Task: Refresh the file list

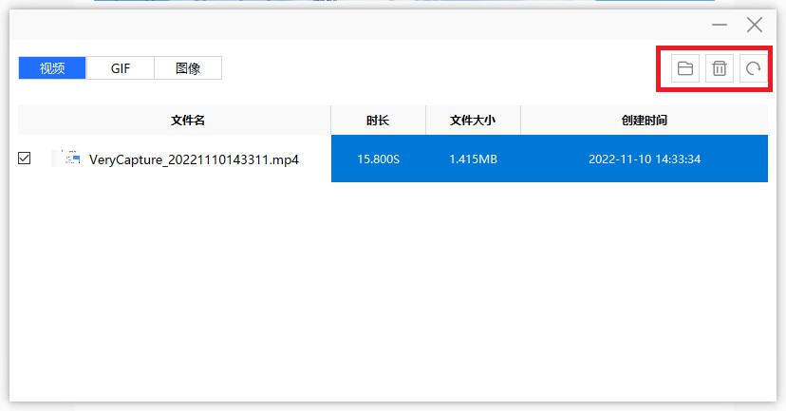Action: coord(753,68)
